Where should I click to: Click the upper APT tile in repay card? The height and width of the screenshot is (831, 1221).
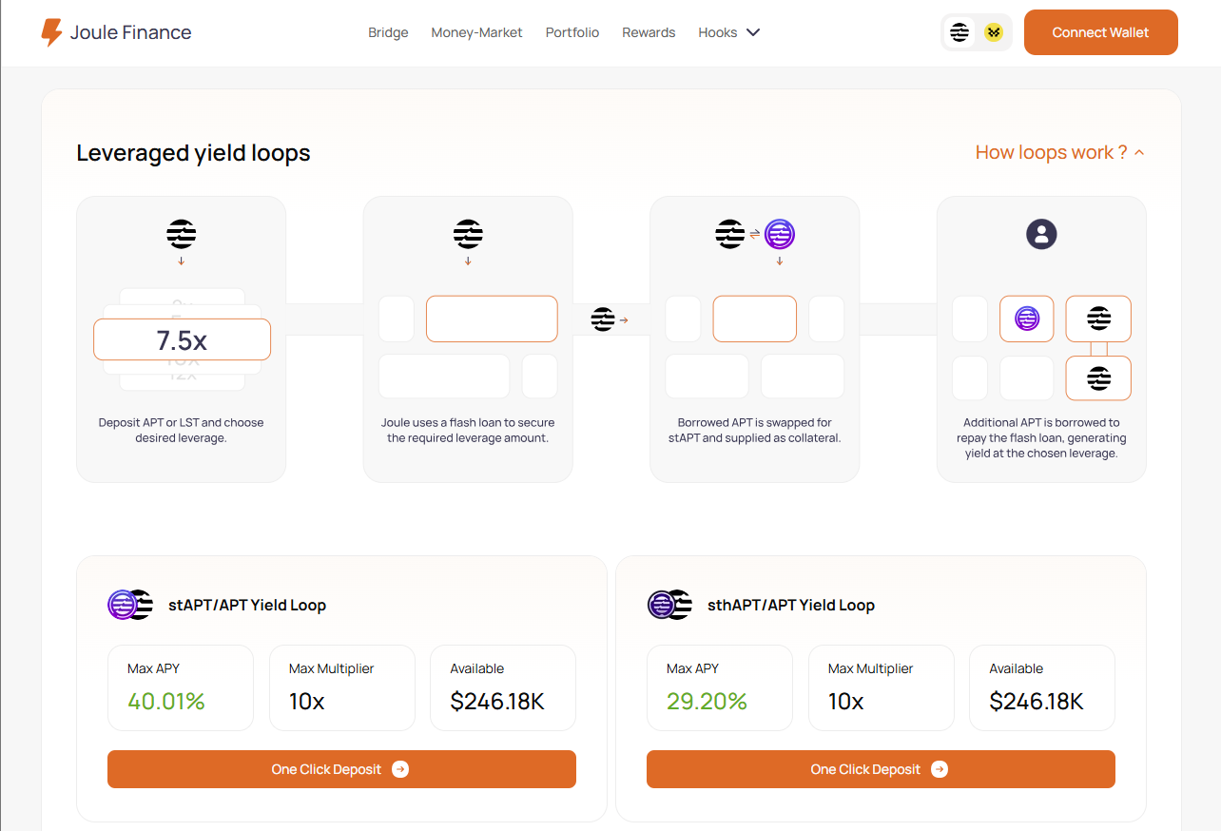tap(1098, 319)
